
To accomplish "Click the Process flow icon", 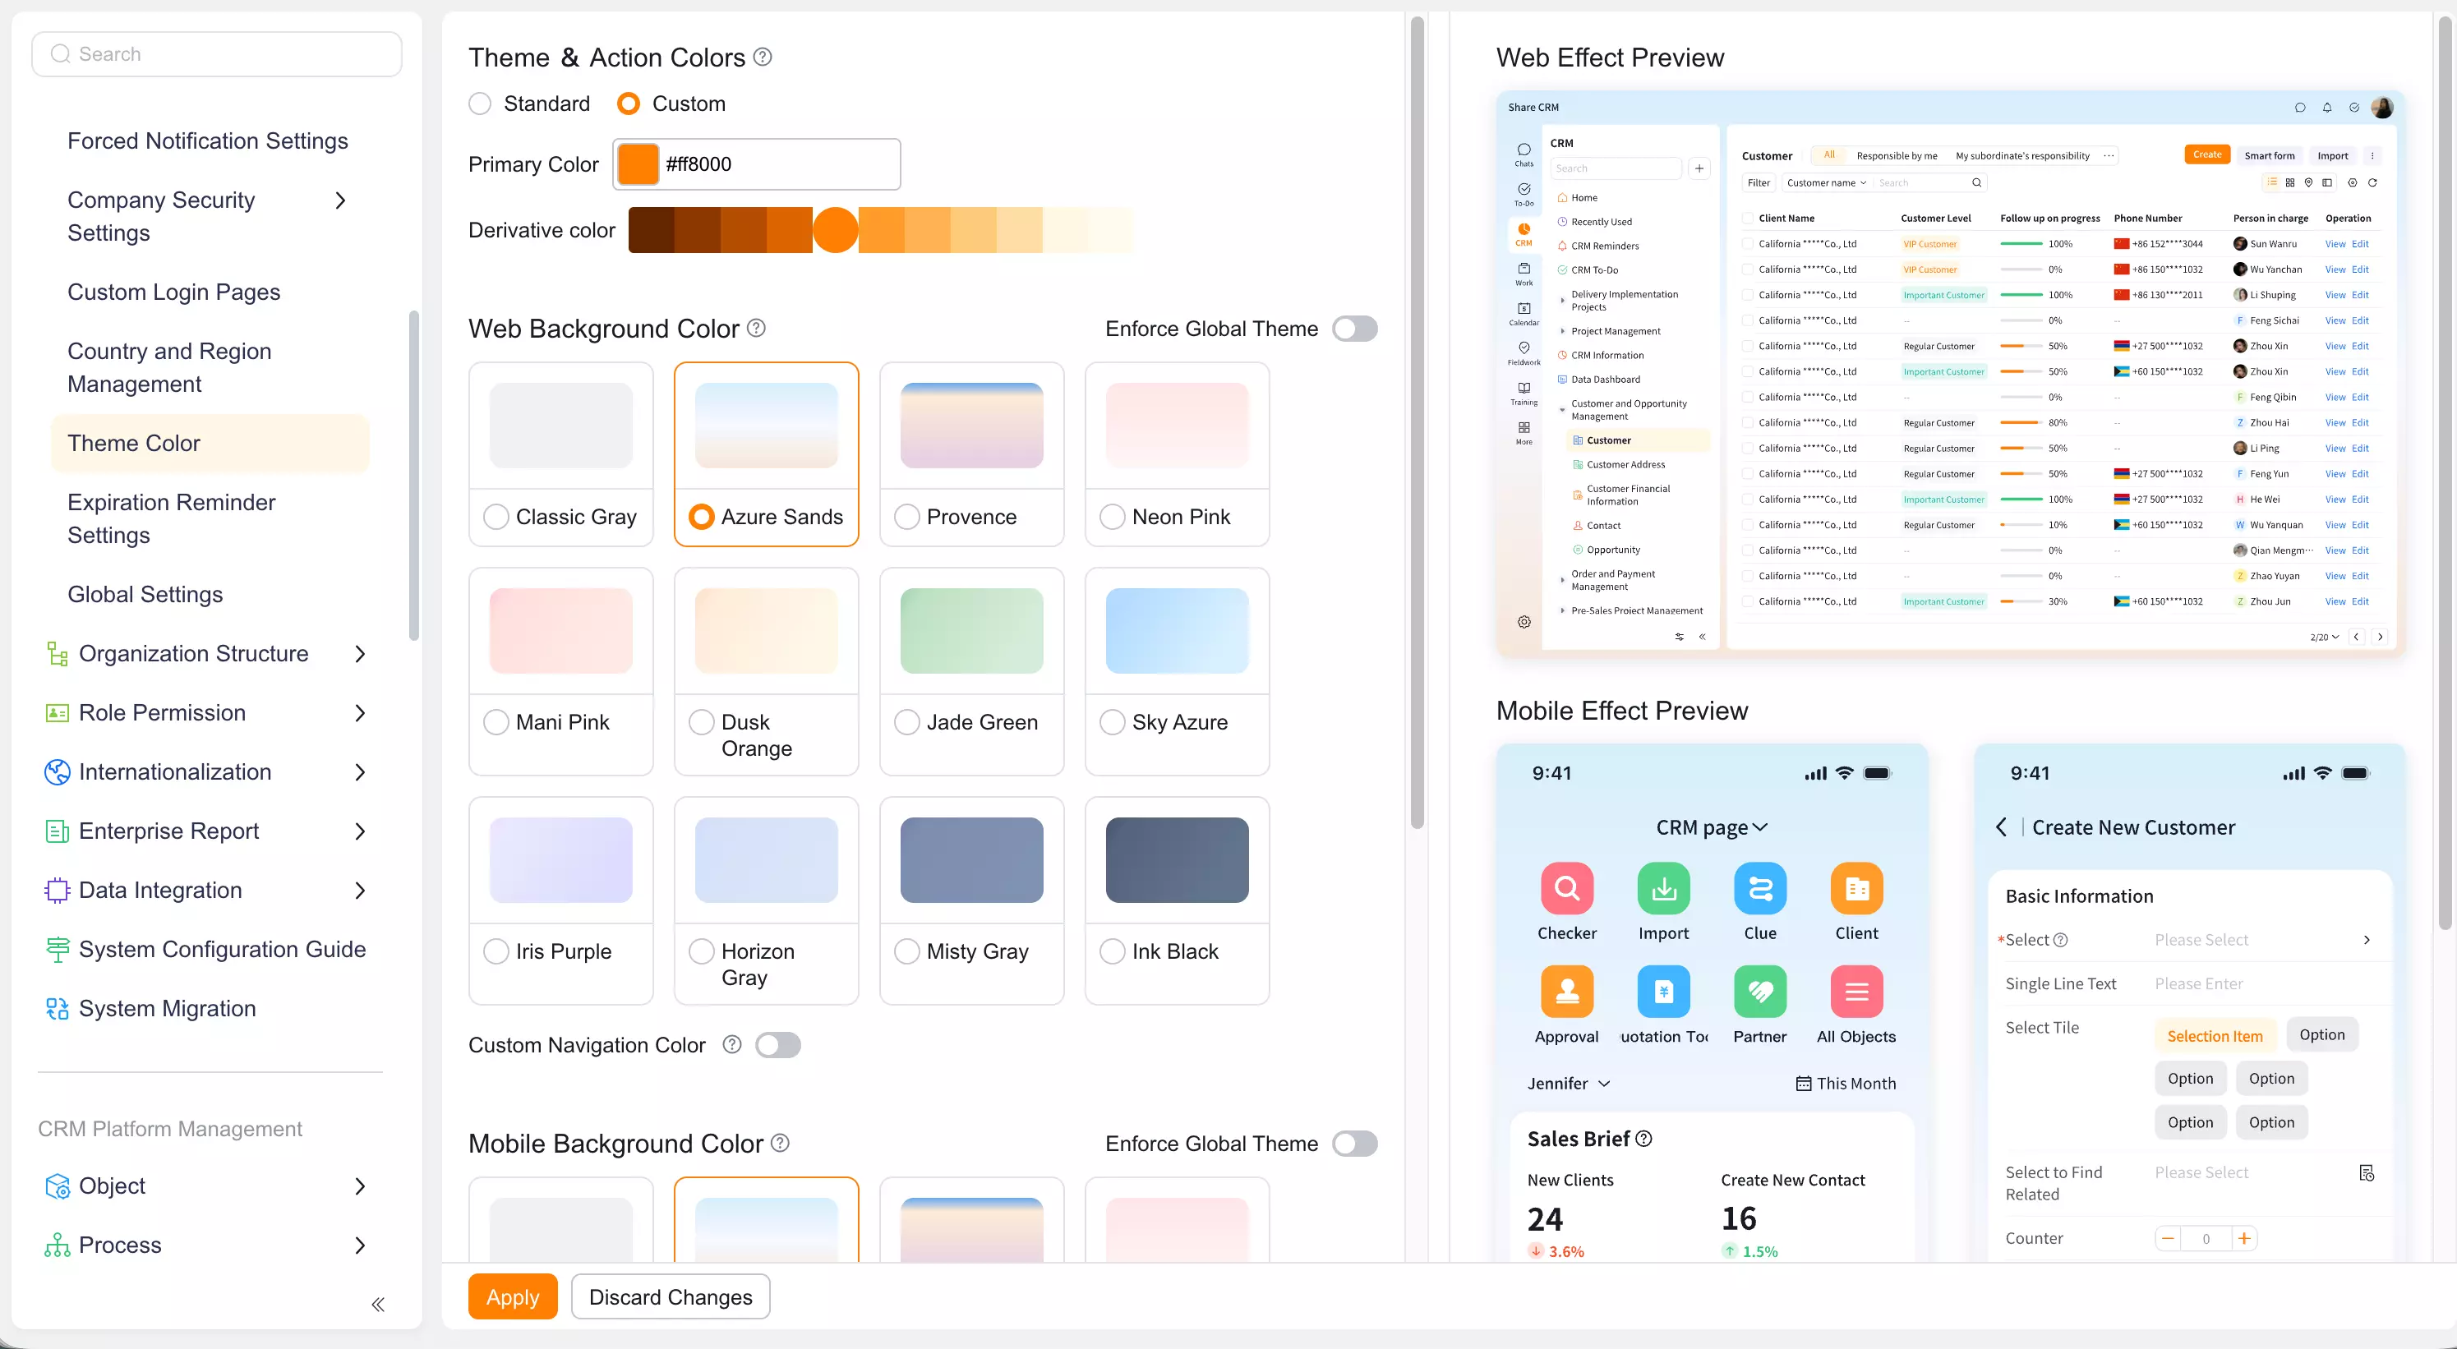I will click(58, 1244).
